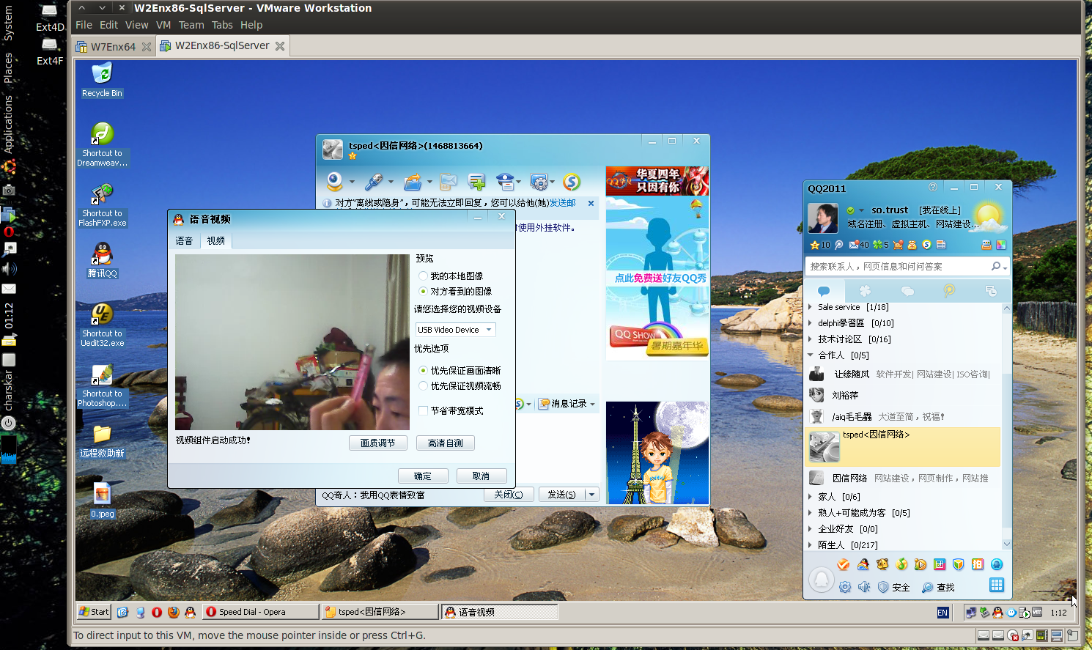Start voice chat with the microphone icon

(x=374, y=181)
